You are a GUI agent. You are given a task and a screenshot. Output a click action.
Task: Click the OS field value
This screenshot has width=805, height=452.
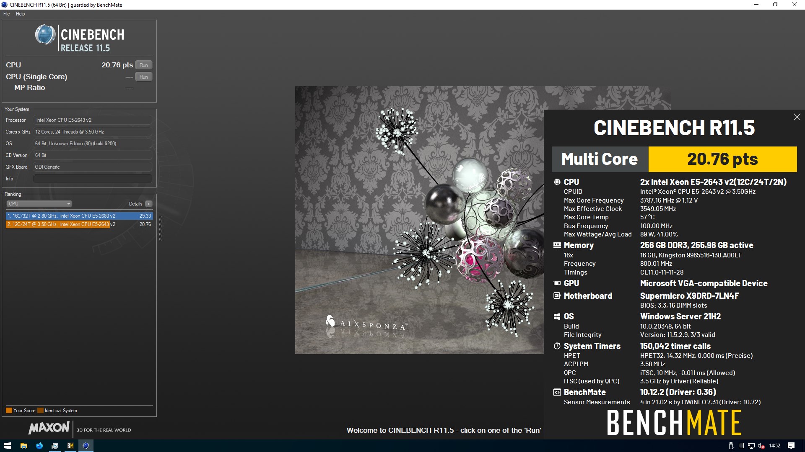click(92, 144)
